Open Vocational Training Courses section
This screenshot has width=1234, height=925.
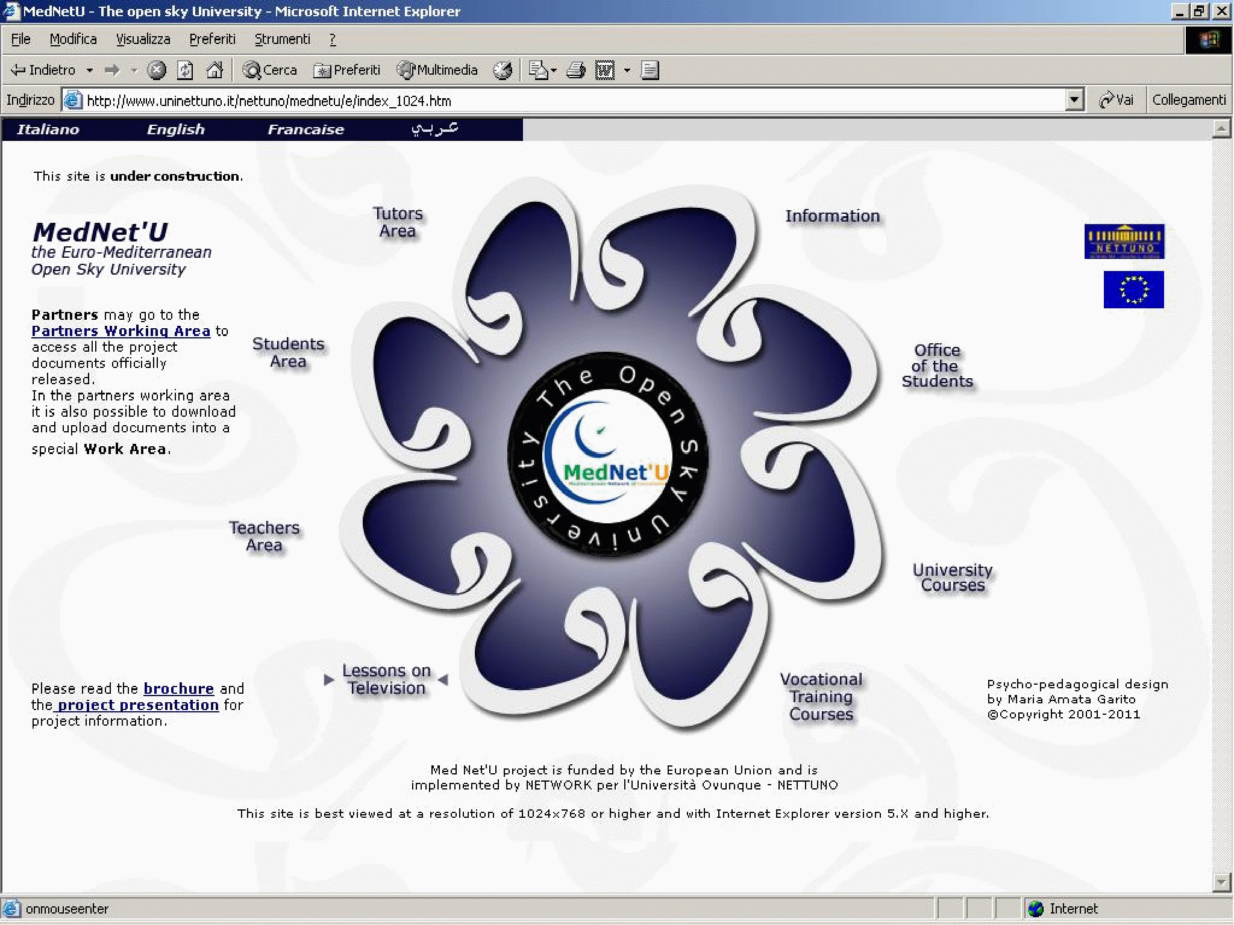[x=821, y=697]
